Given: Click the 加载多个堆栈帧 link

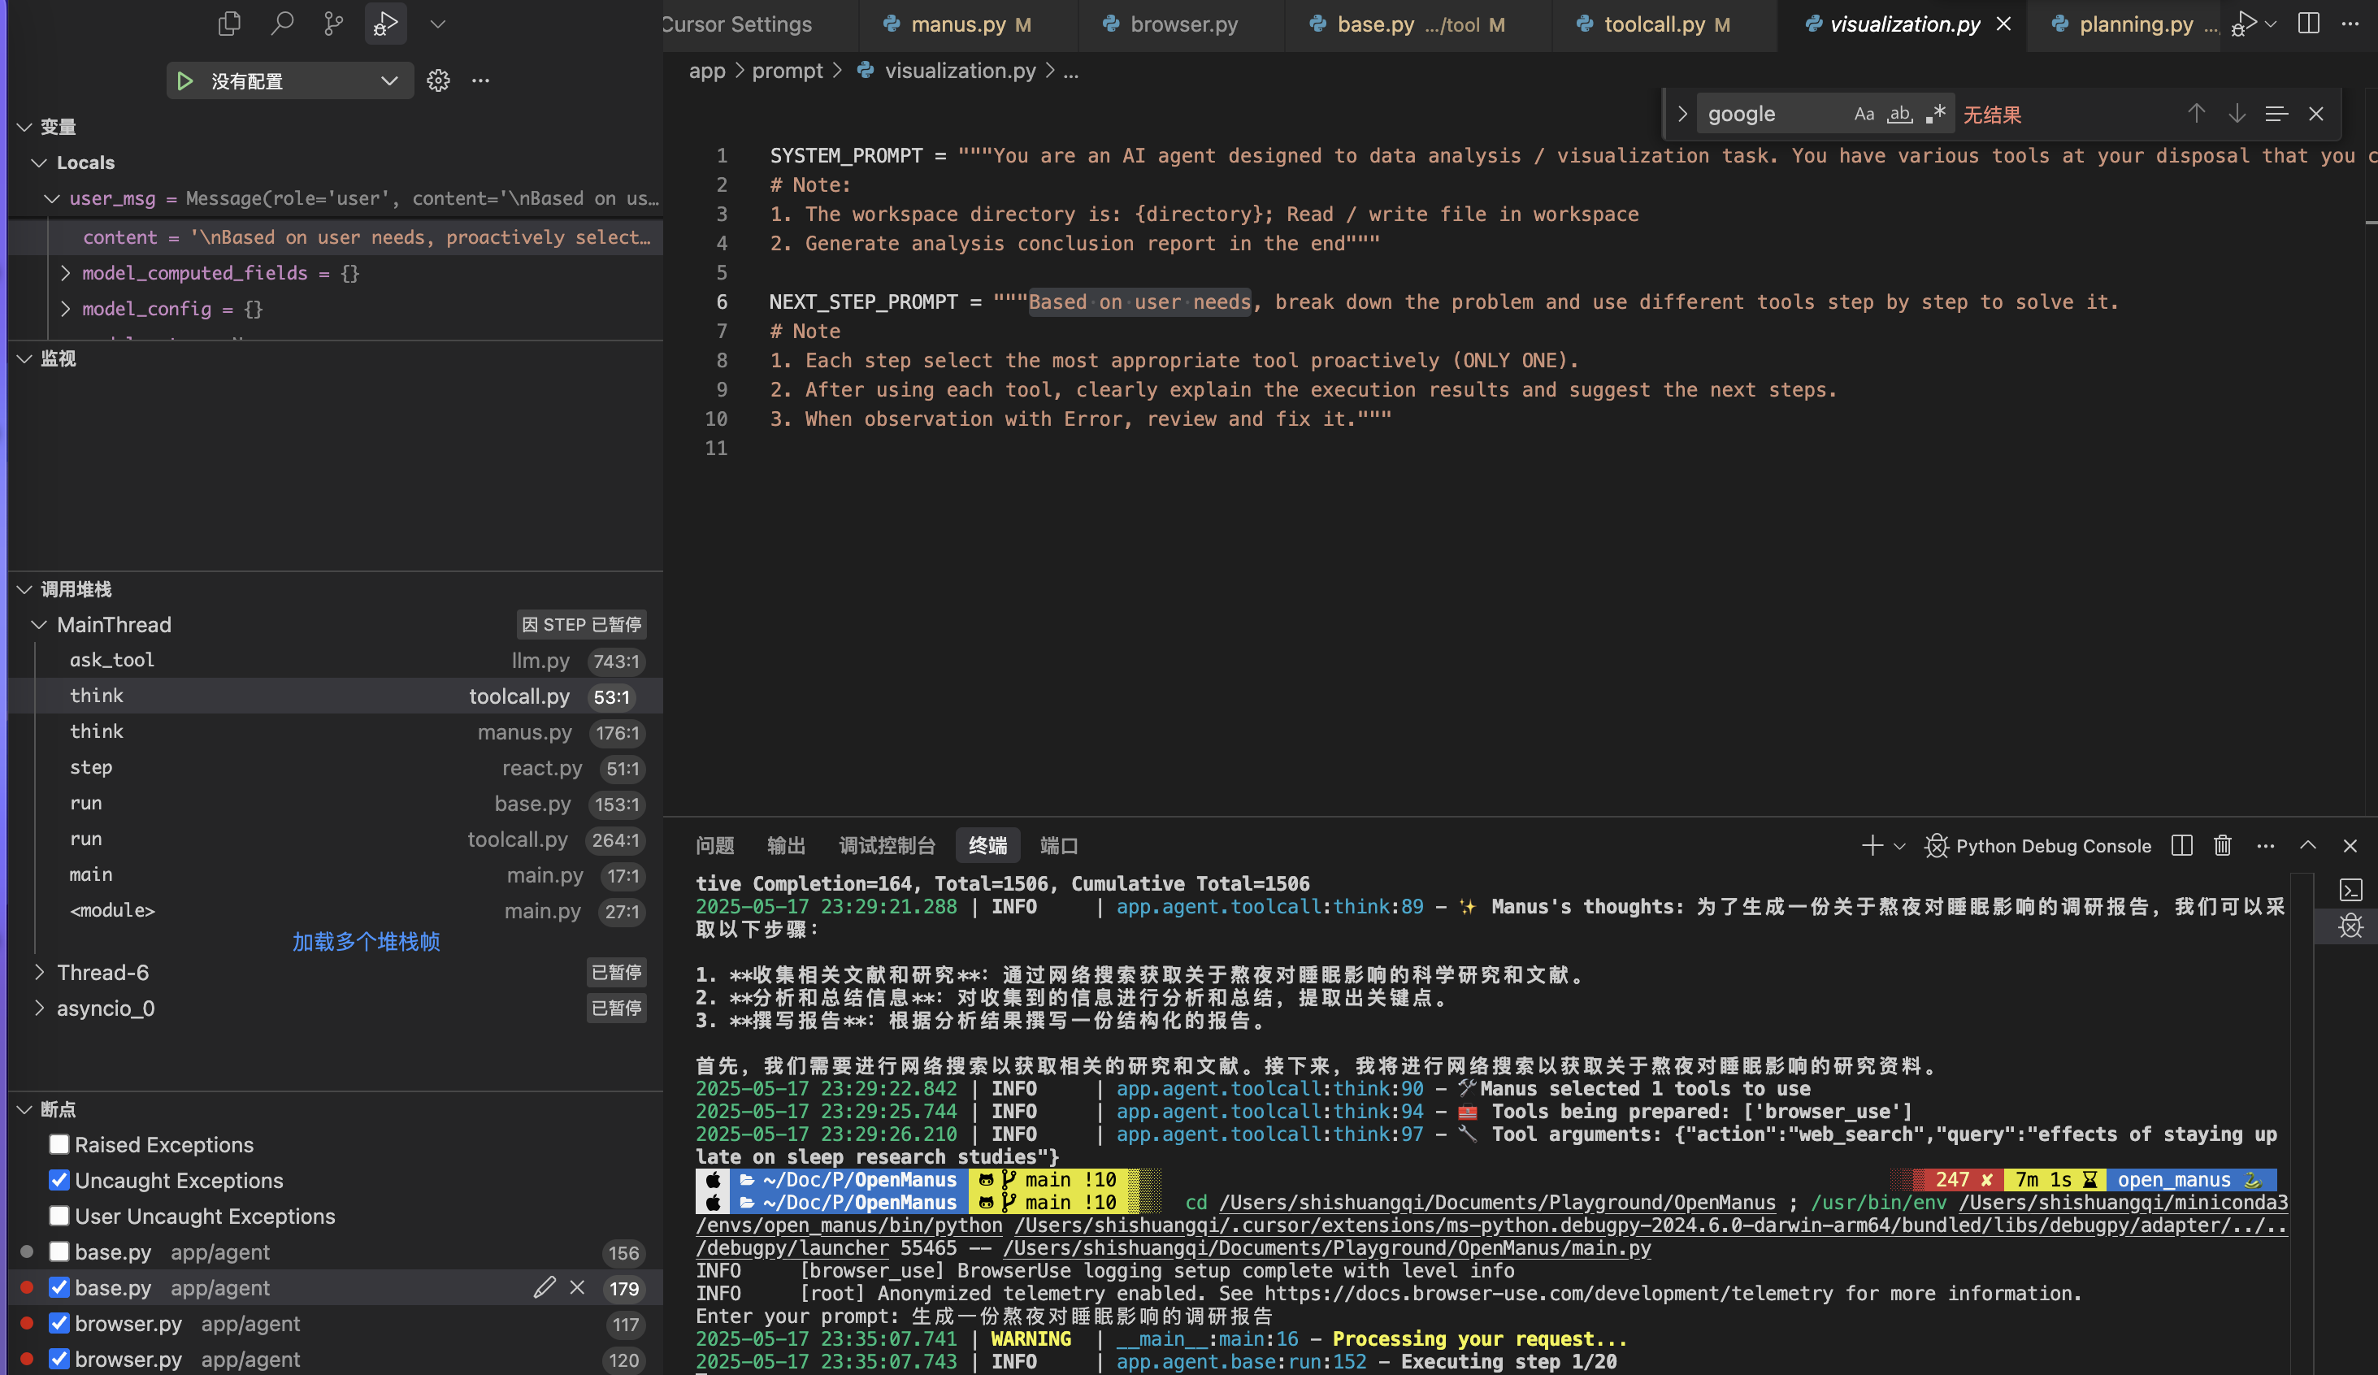Looking at the screenshot, I should click(x=367, y=942).
